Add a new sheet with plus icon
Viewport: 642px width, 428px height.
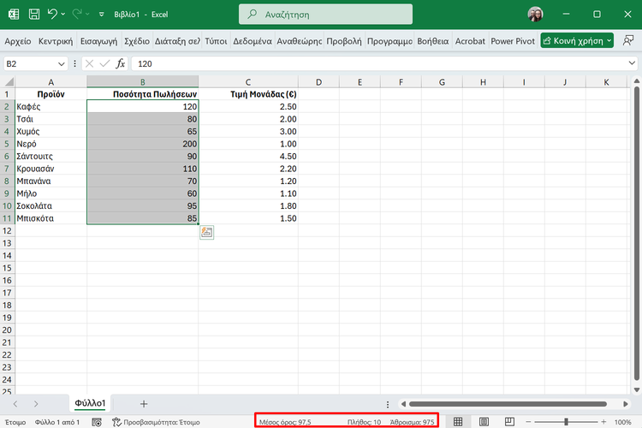(144, 403)
